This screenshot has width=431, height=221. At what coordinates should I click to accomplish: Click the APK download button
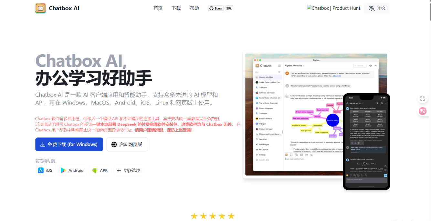[x=100, y=170]
